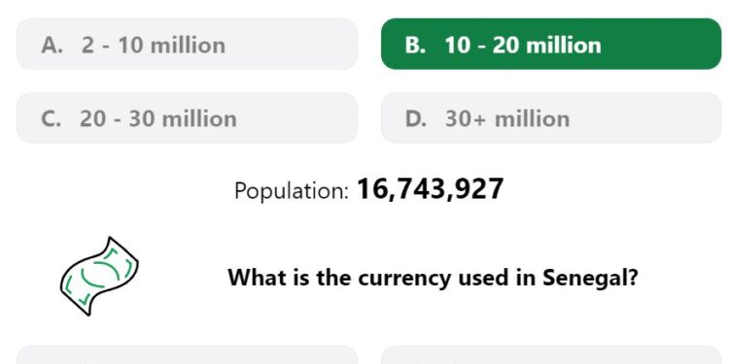The image size is (729, 364).
Task: Click the "Population:" label
Action: 292,191
